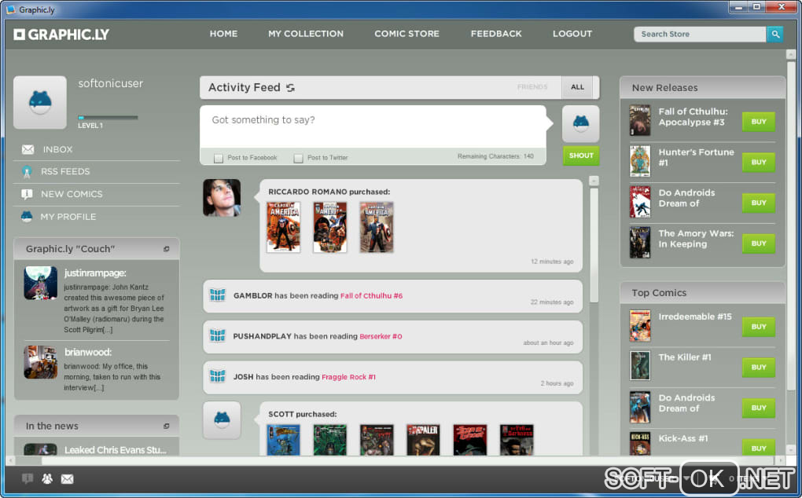Open the friends icon in bottom bar

click(47, 478)
